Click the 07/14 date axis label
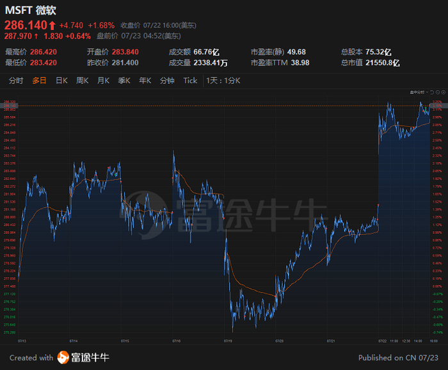The width and height of the screenshot is (448, 370). [x=74, y=341]
